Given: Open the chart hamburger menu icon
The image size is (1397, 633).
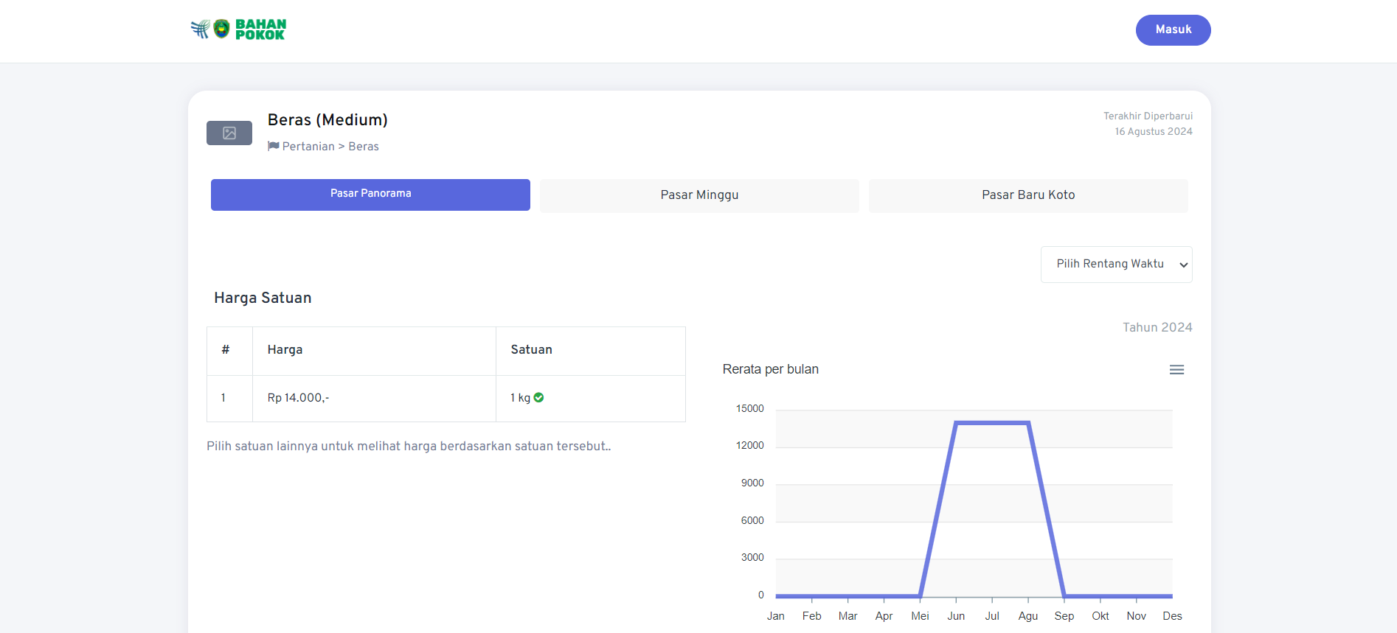Looking at the screenshot, I should [1176, 370].
